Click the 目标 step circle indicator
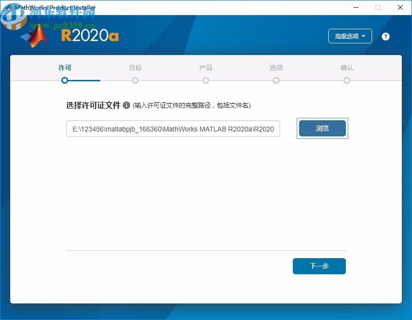 click(x=135, y=80)
